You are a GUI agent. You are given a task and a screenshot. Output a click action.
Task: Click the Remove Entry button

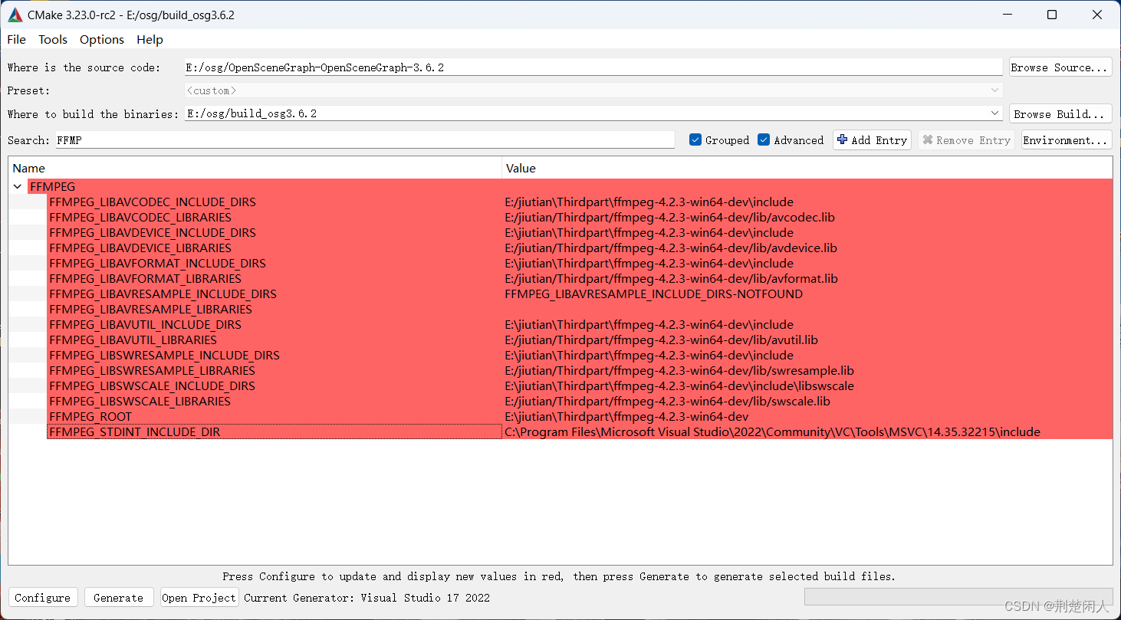click(x=966, y=140)
